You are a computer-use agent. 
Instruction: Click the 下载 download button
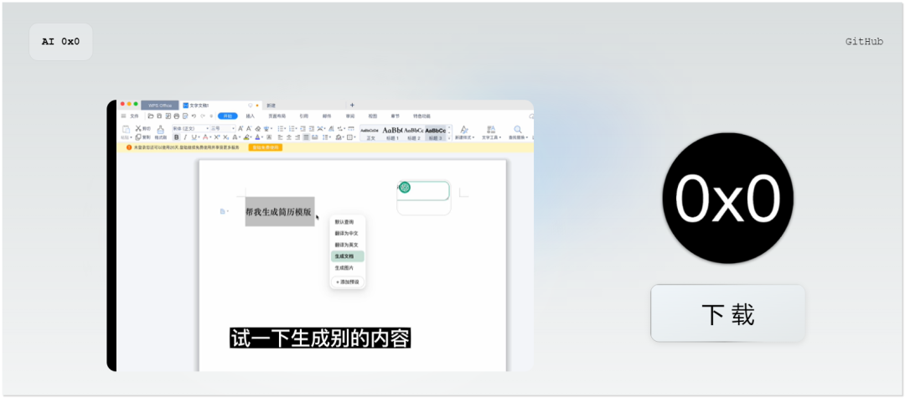pyautogui.click(x=728, y=313)
